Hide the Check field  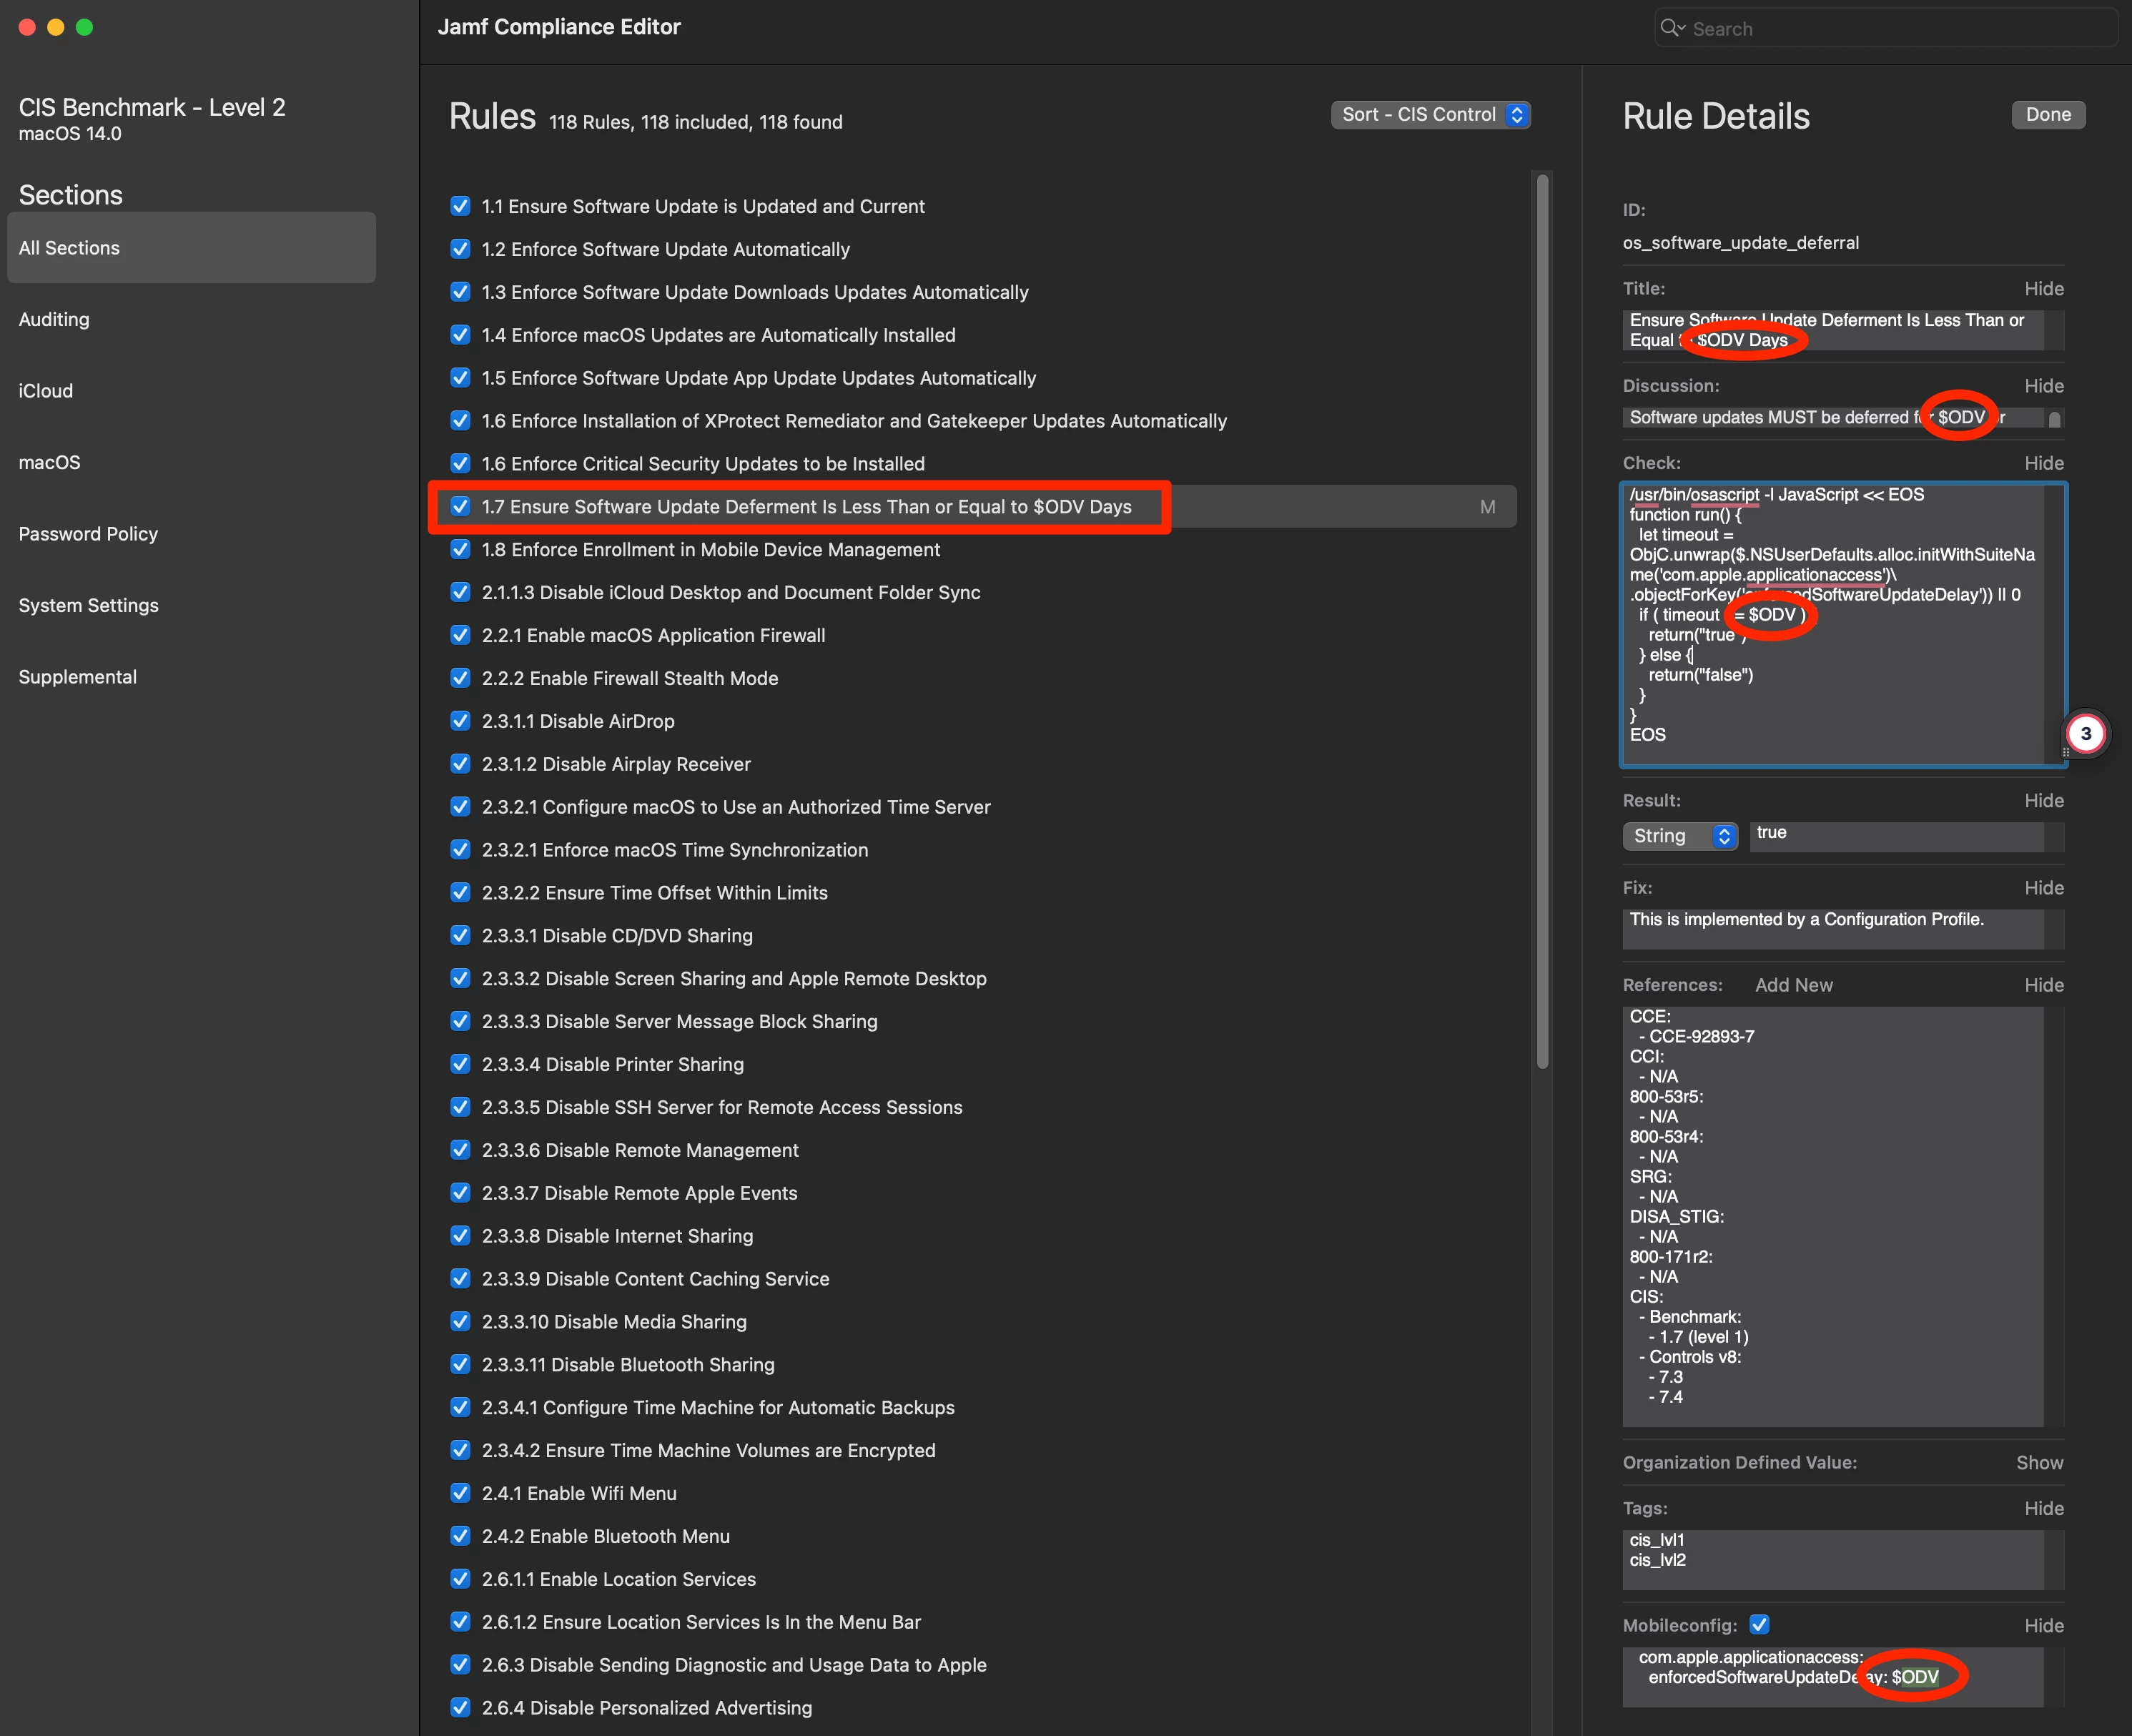coord(2044,464)
